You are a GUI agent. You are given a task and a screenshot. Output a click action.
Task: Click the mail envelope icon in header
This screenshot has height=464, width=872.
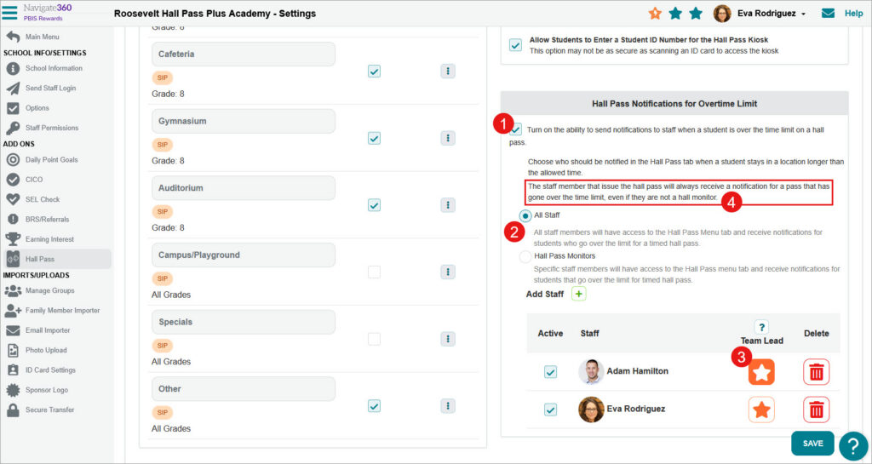828,14
